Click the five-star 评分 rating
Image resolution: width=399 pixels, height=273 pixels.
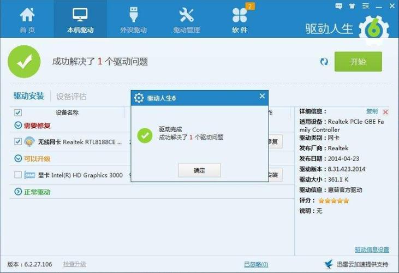[x=334, y=201]
